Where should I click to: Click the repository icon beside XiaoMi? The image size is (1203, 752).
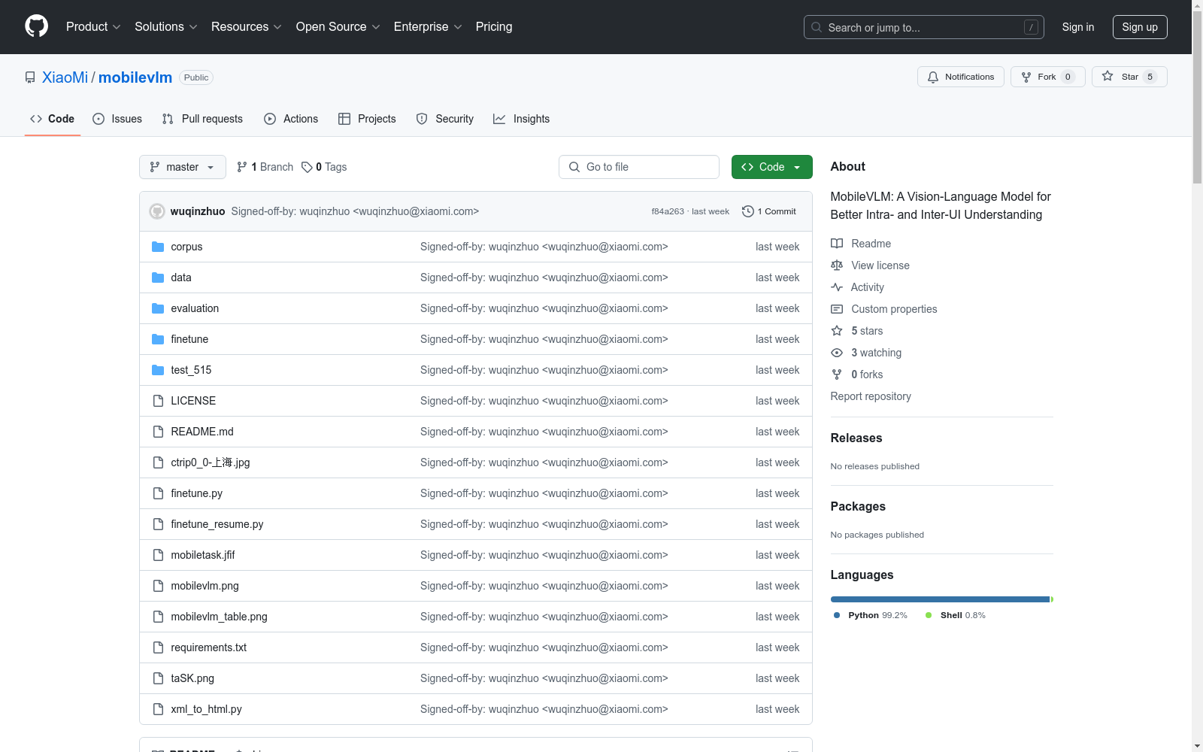click(x=30, y=77)
